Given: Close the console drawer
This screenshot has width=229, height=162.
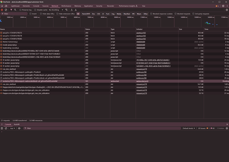Looking at the screenshot, I should pyautogui.click(x=227, y=124).
